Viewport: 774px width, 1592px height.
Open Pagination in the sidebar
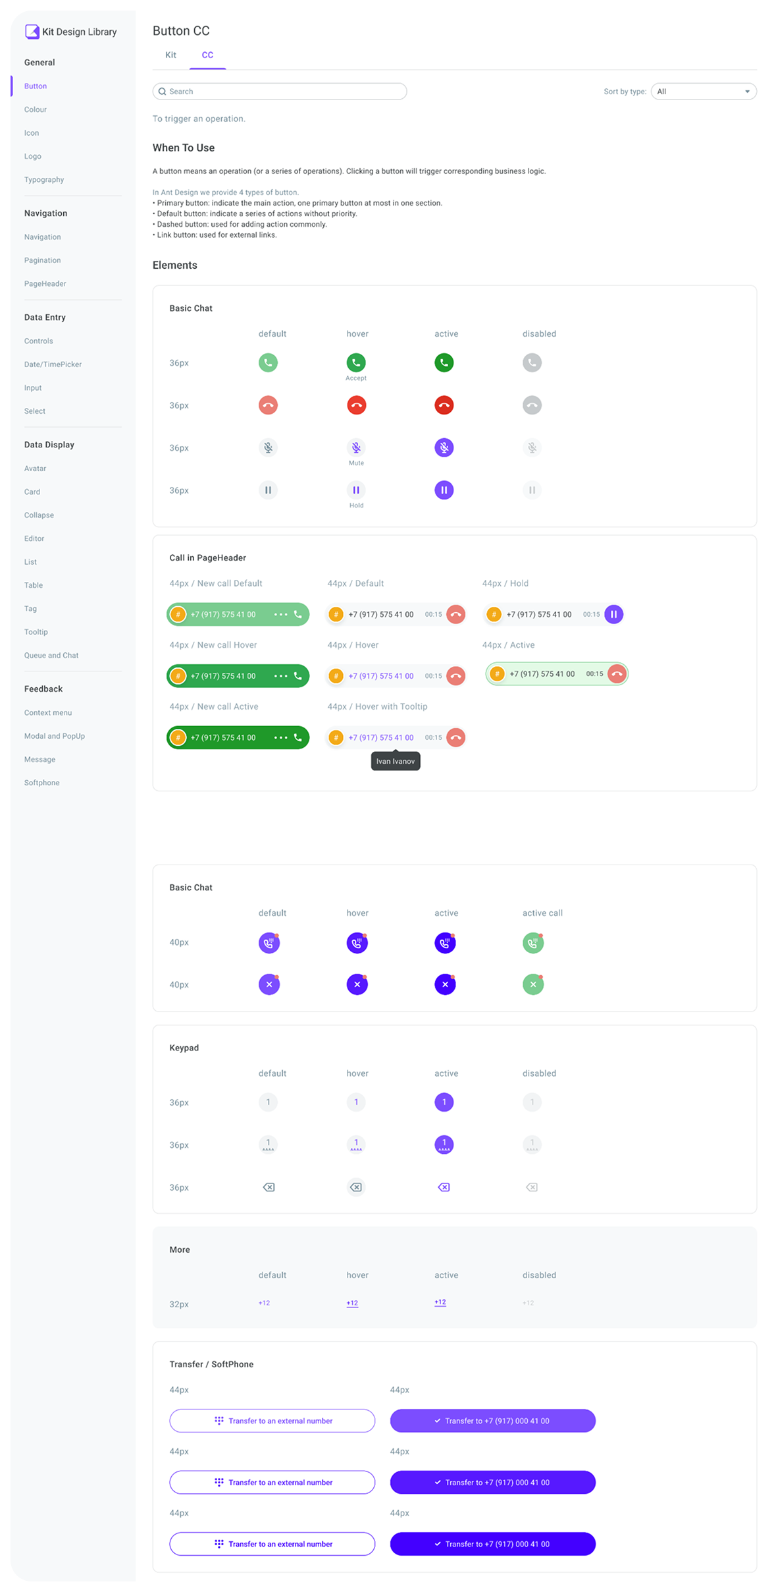pyautogui.click(x=43, y=260)
